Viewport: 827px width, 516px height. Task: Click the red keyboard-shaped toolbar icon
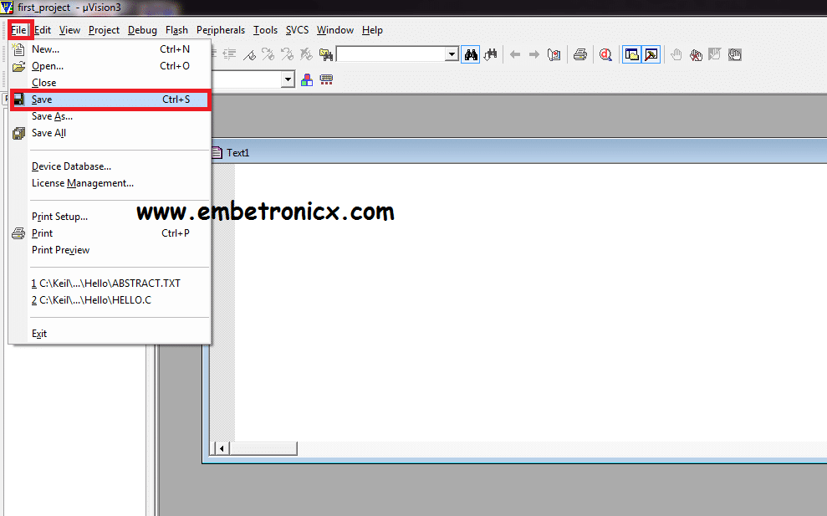tap(326, 79)
